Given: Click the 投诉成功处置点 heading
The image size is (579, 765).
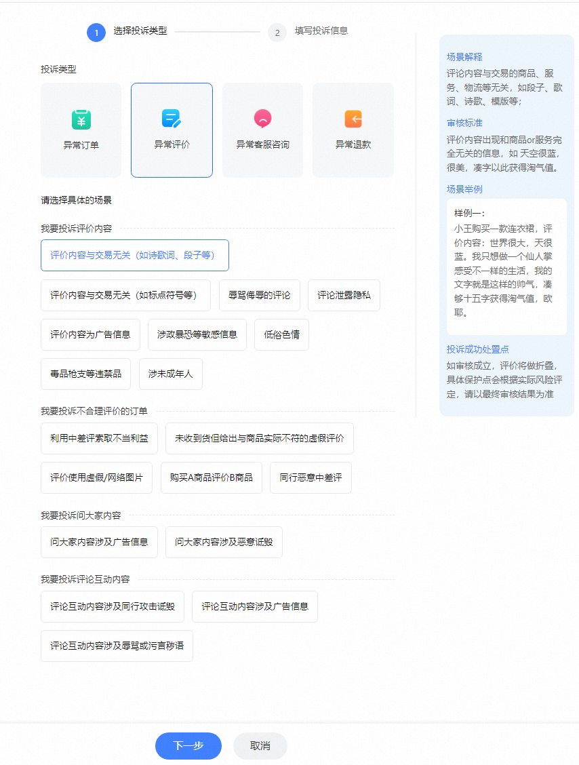Looking at the screenshot, I should (x=477, y=349).
